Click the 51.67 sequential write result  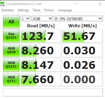83,36
